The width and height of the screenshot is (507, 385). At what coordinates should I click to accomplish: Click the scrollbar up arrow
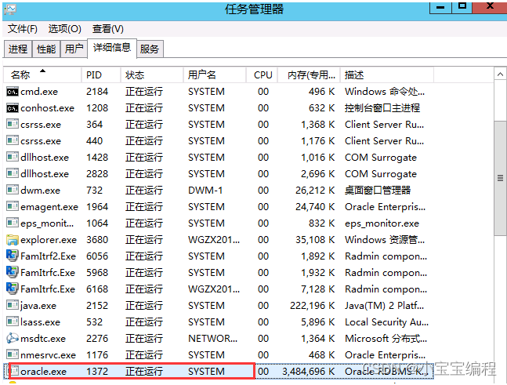coord(500,74)
